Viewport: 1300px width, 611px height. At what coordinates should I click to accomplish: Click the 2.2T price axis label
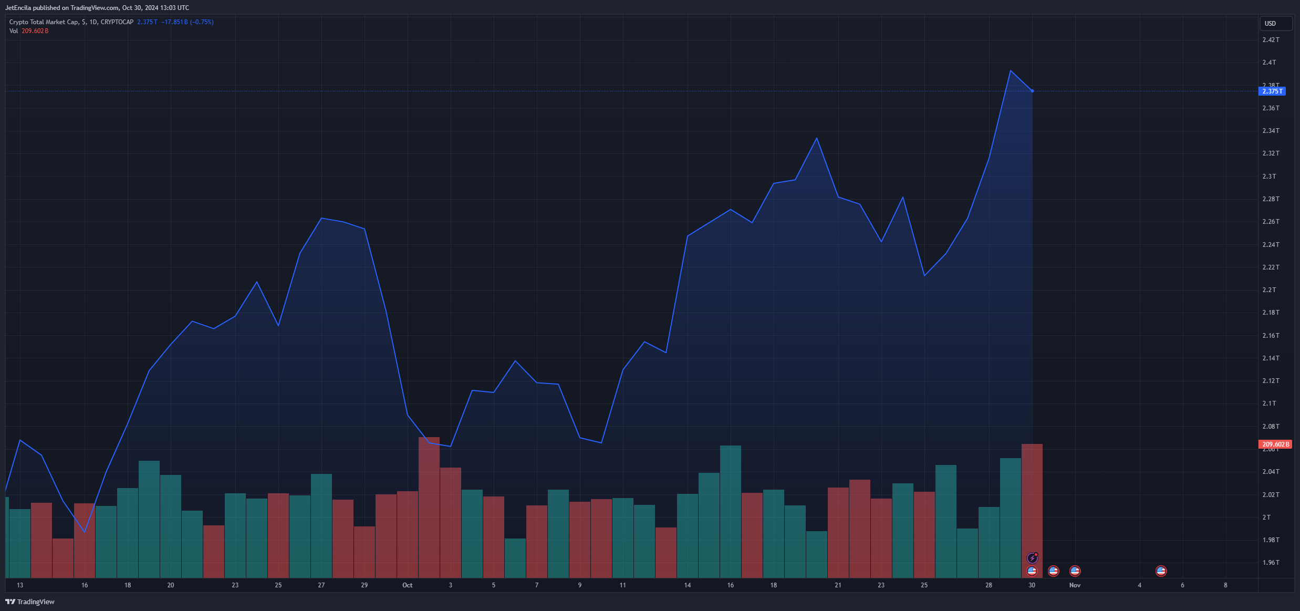point(1270,290)
